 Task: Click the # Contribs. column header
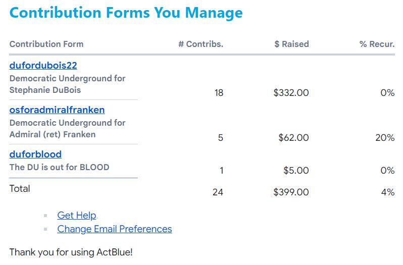pyautogui.click(x=200, y=44)
